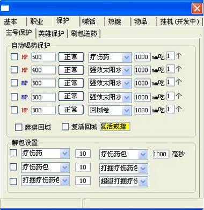
Task: Check the lower MP 300 row checkbox
Action: coord(14,97)
